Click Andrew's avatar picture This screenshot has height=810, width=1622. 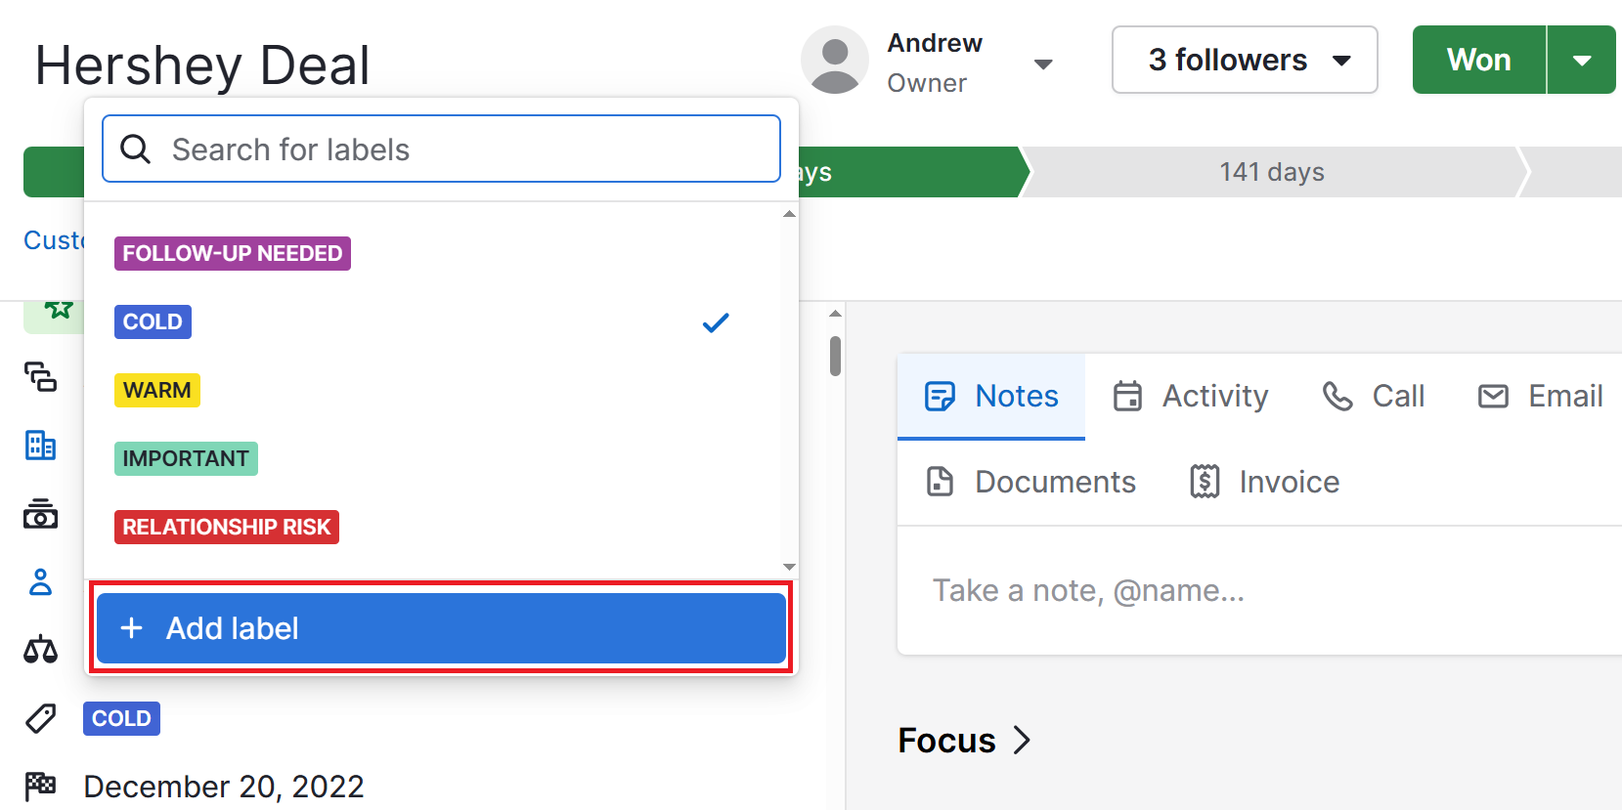click(x=834, y=60)
